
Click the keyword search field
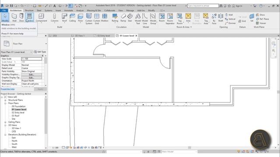pyautogui.click(x=203, y=6)
